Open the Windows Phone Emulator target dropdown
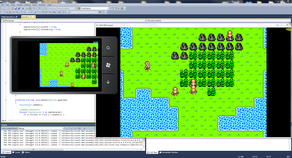292x158 pixels. (74, 8)
